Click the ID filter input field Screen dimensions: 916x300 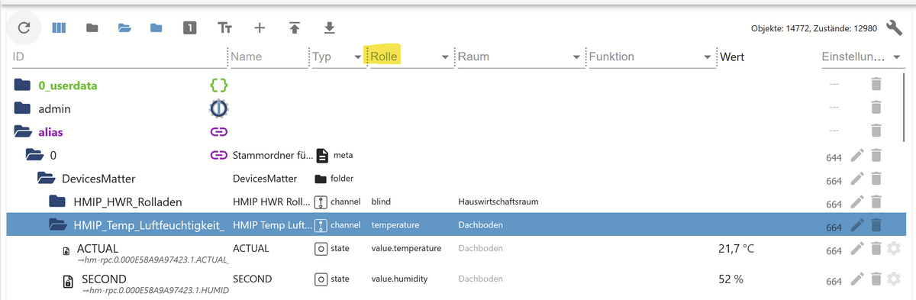[118, 57]
